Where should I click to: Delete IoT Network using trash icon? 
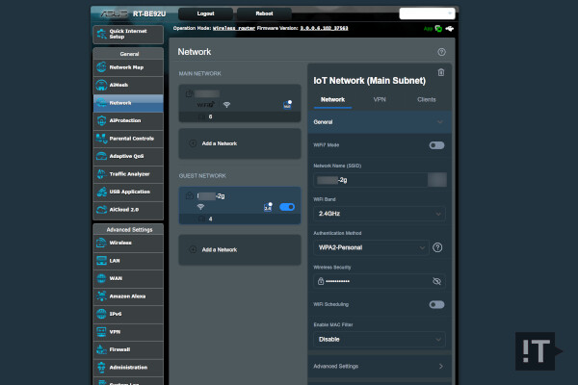(x=441, y=72)
